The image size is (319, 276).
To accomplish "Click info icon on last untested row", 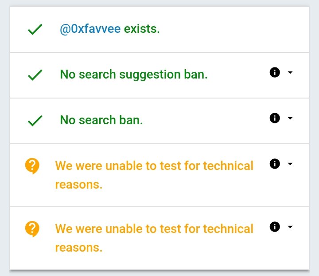I will click(275, 227).
